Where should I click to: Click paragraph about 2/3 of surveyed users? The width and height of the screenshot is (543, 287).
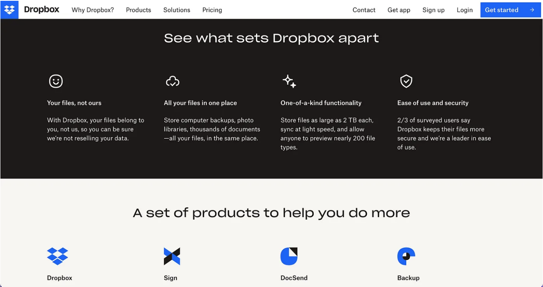pyautogui.click(x=444, y=134)
